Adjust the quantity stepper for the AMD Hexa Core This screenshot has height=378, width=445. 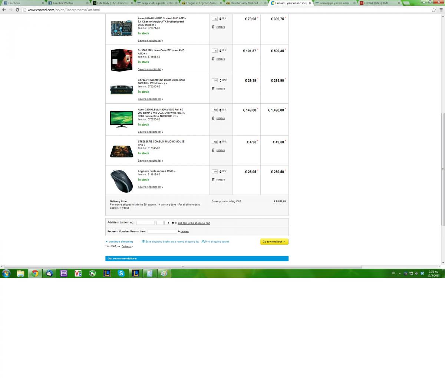(220, 50)
